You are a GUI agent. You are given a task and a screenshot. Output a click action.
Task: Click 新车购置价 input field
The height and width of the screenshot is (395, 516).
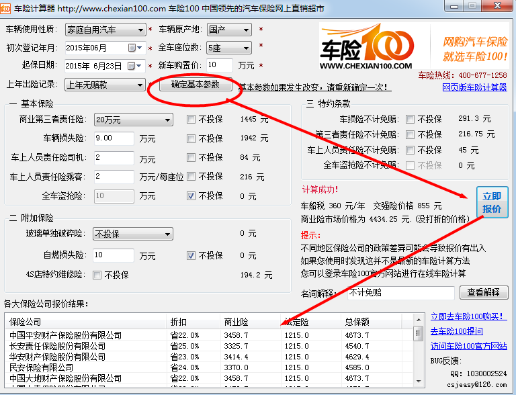(x=220, y=66)
